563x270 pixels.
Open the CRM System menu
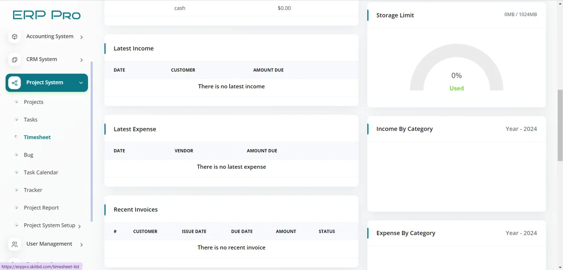click(47, 59)
